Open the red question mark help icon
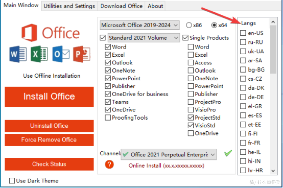 pyautogui.click(x=109, y=164)
